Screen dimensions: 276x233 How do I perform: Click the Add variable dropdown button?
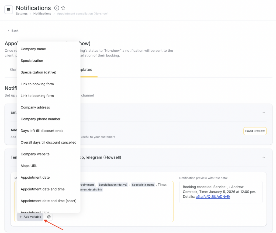[x=30, y=217]
